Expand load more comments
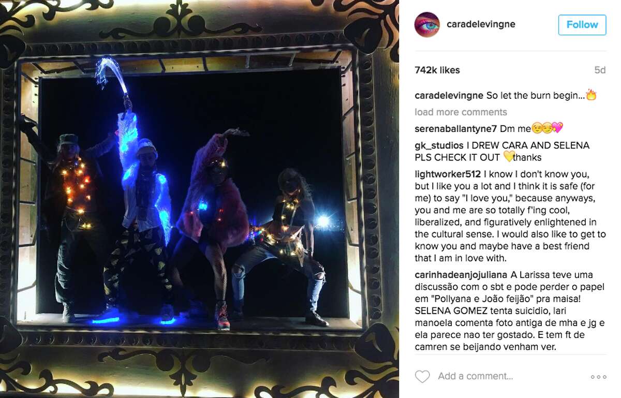Viewport: 621px width, 398px height. (461, 112)
